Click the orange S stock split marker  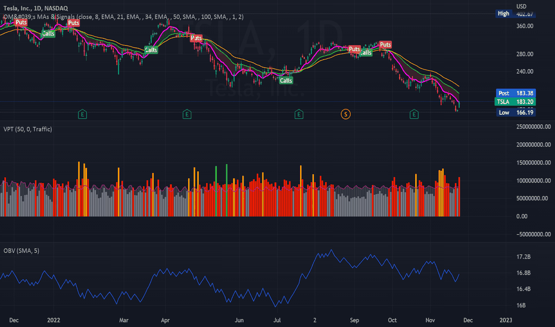[346, 114]
